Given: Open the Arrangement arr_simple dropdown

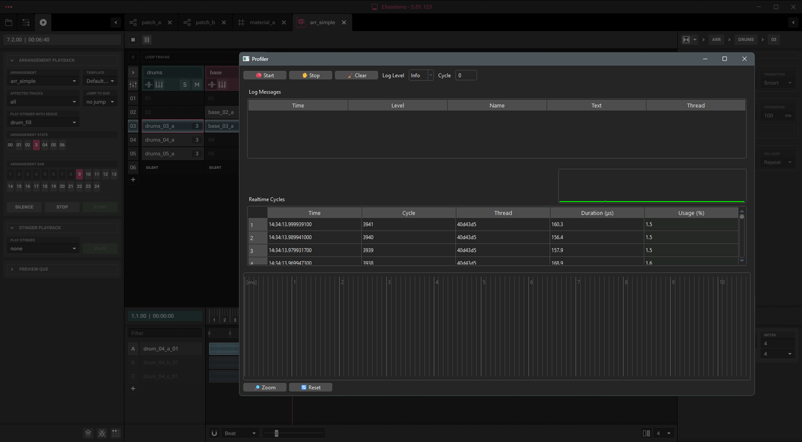Looking at the screenshot, I should [x=43, y=81].
